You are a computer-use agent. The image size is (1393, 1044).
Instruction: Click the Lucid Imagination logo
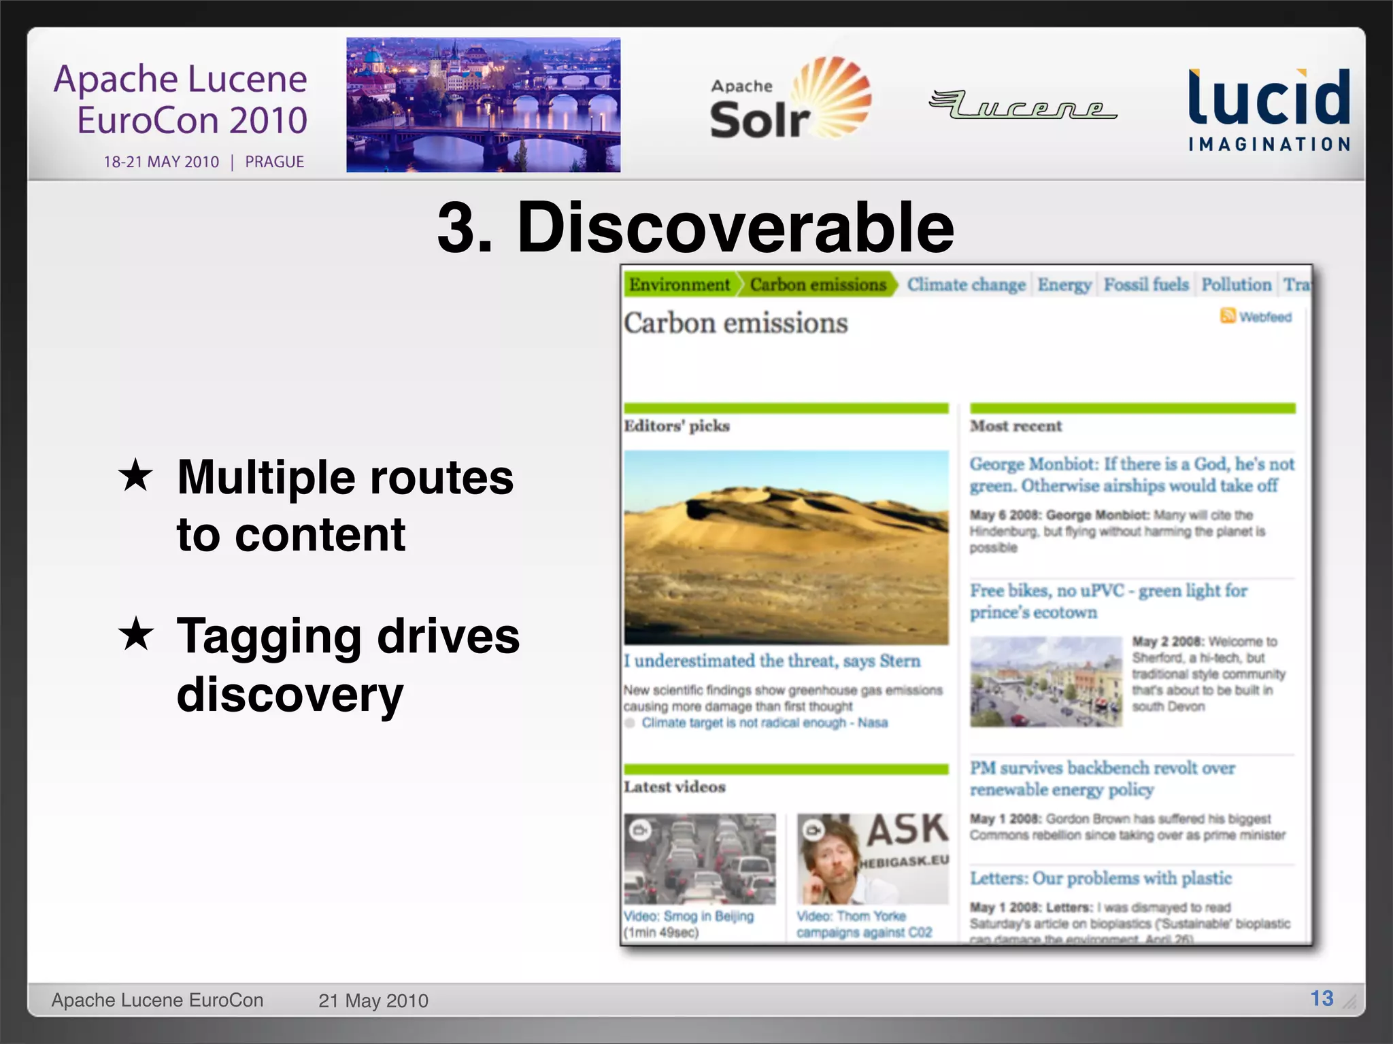[1269, 109]
